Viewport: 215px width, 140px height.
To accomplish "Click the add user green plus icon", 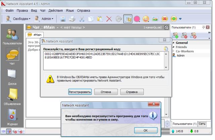I will point(175,35).
